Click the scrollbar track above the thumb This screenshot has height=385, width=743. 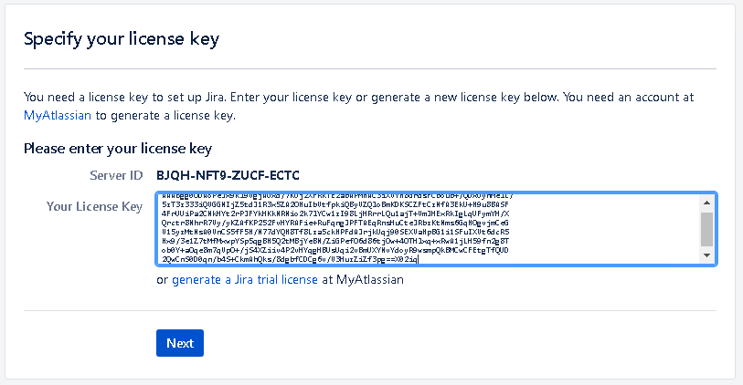coord(706,209)
